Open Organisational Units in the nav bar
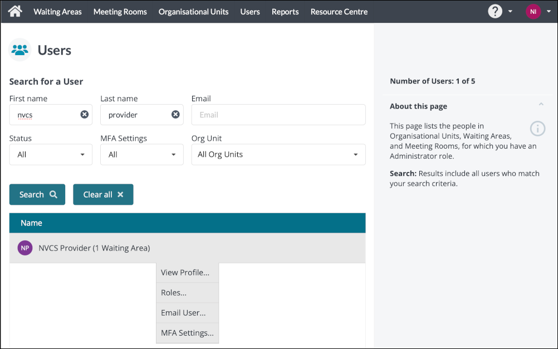558x349 pixels. pos(194,12)
